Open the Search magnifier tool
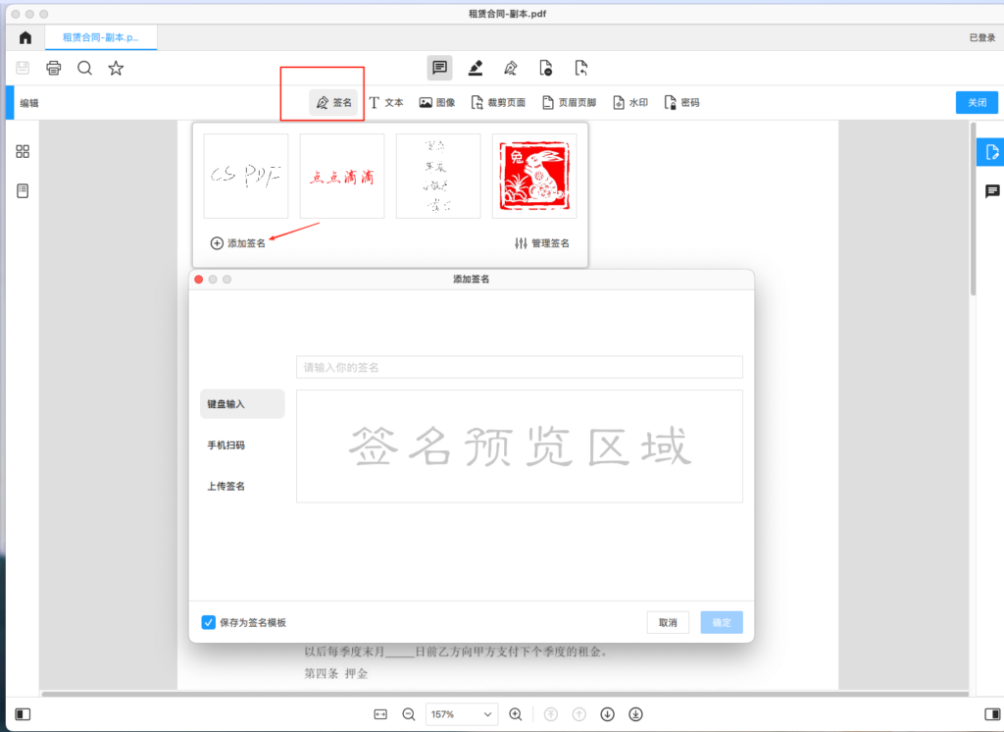Image resolution: width=1004 pixels, height=732 pixels. click(x=84, y=68)
